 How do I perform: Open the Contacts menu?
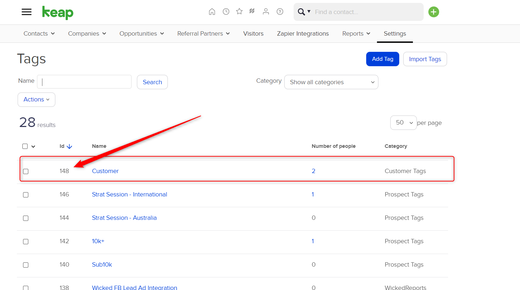pyautogui.click(x=39, y=33)
